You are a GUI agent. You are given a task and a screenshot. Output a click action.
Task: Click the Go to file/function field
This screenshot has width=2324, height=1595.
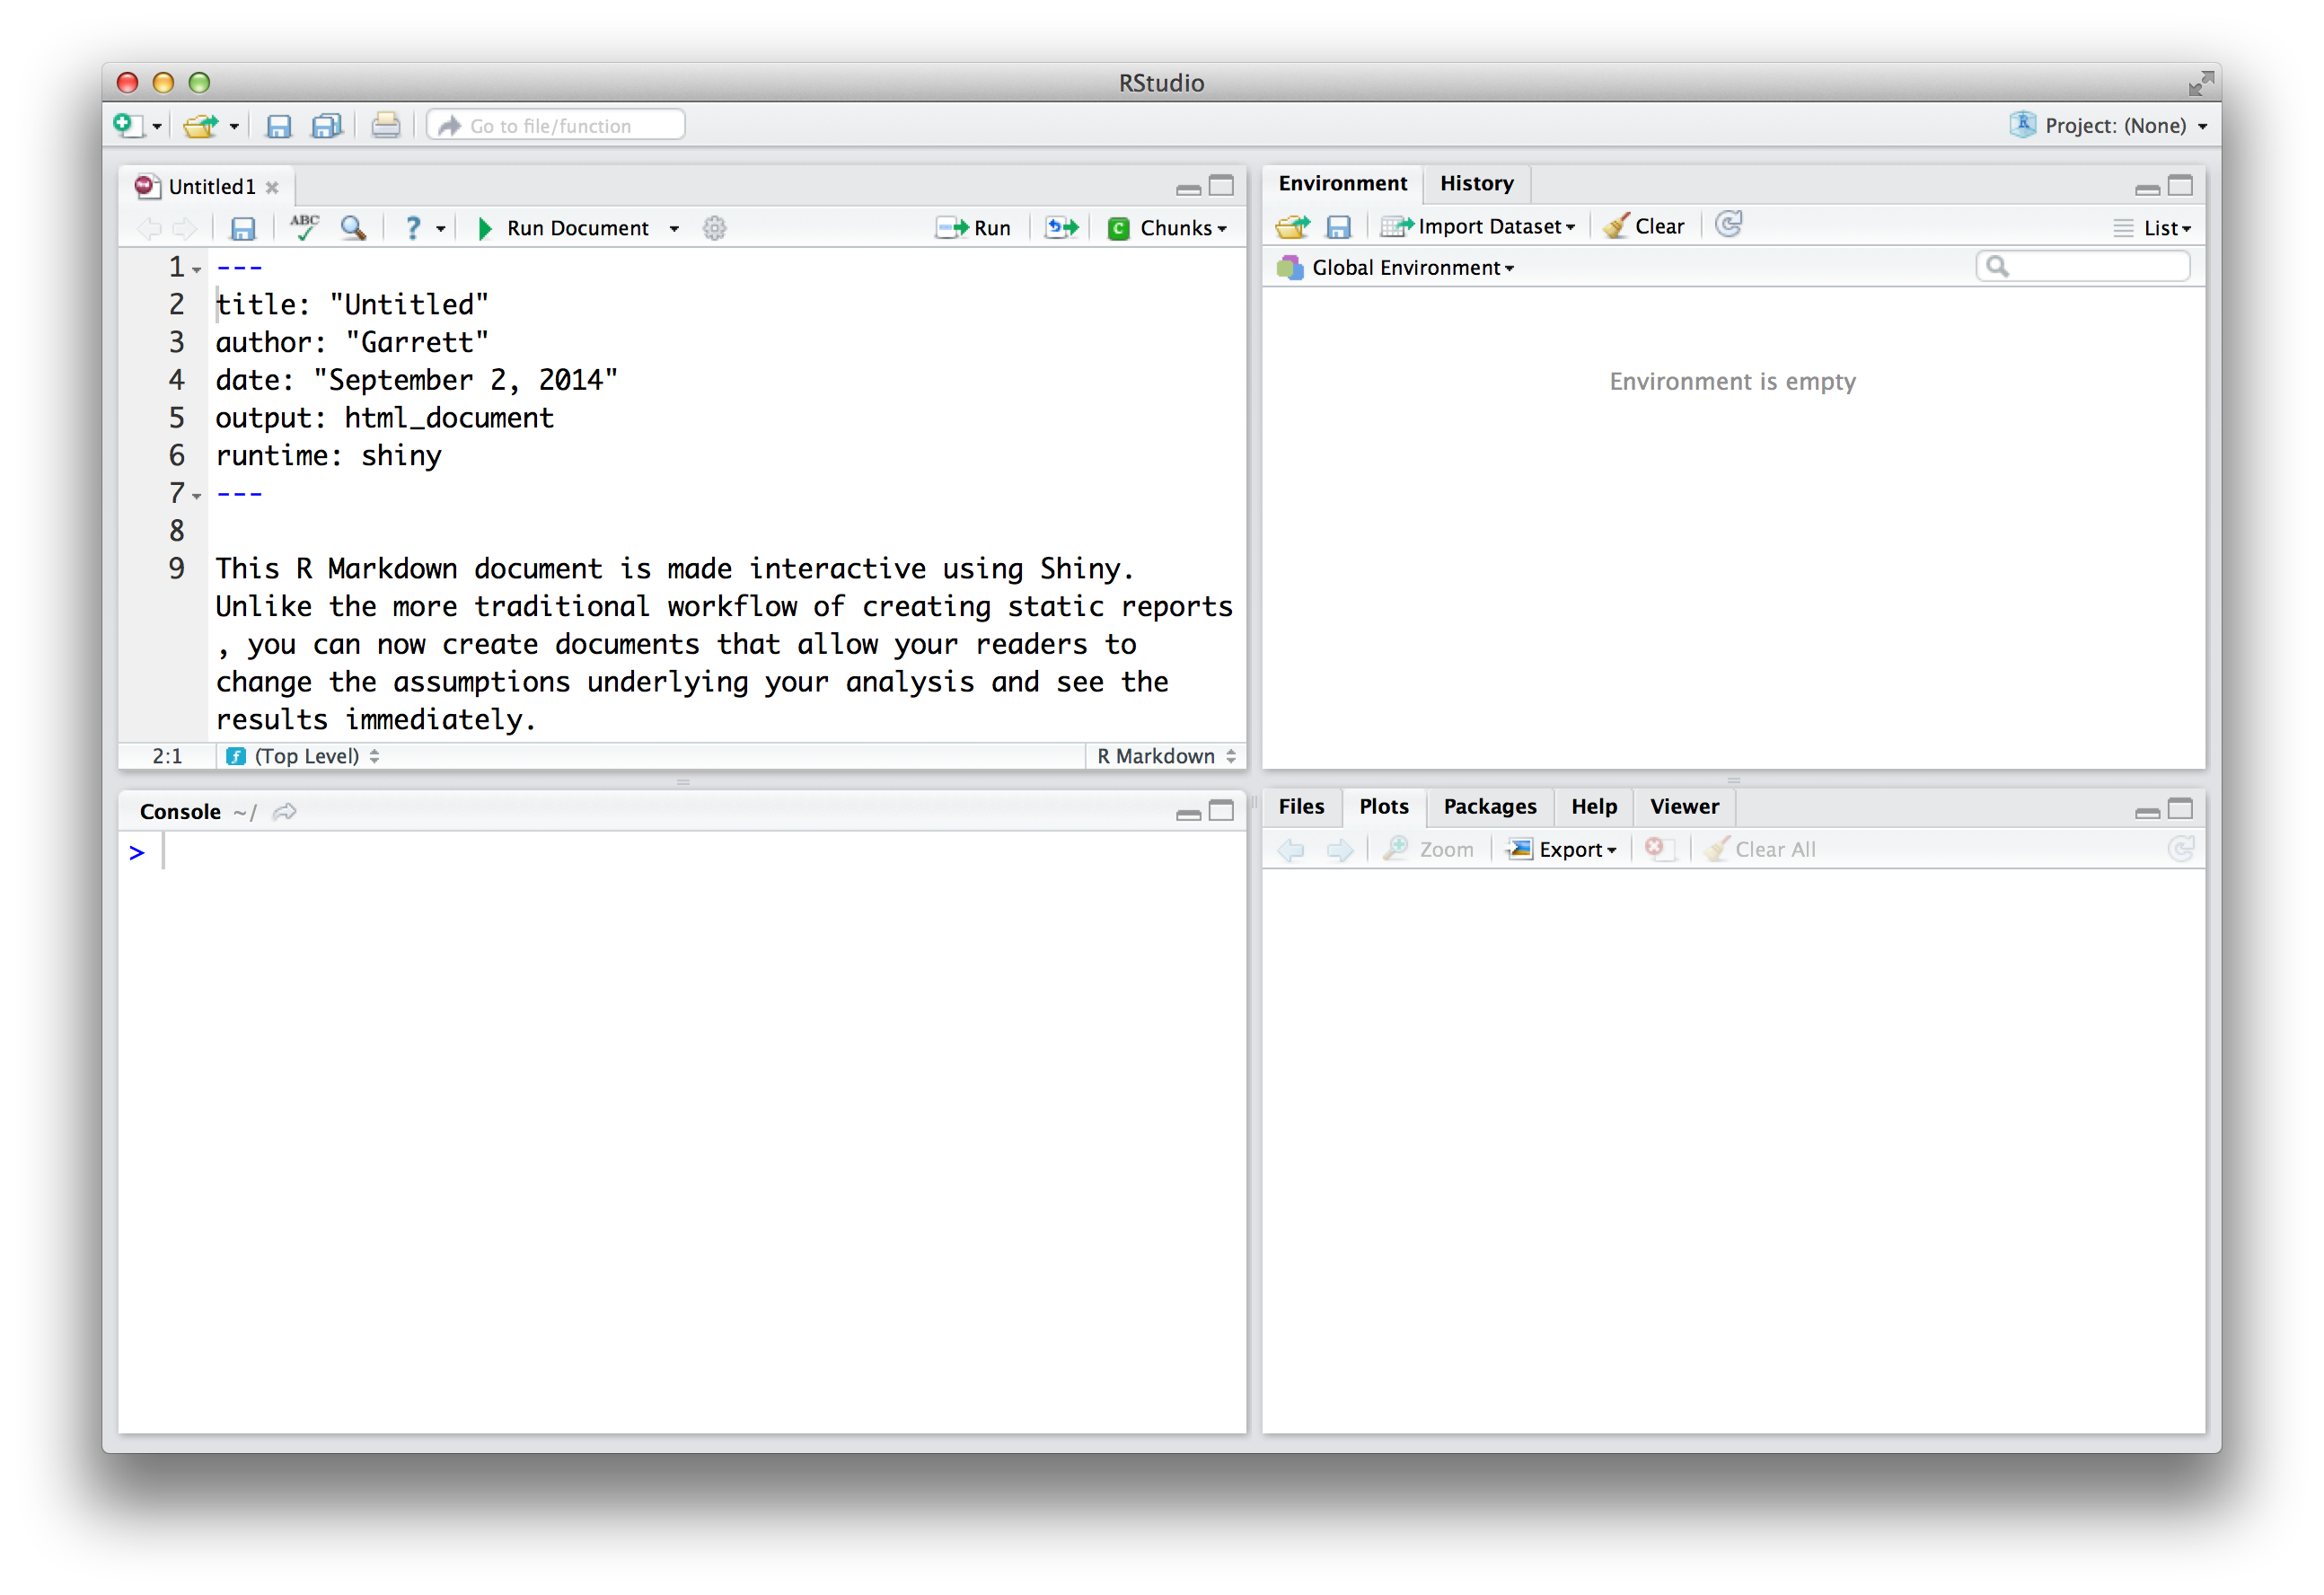tap(556, 126)
